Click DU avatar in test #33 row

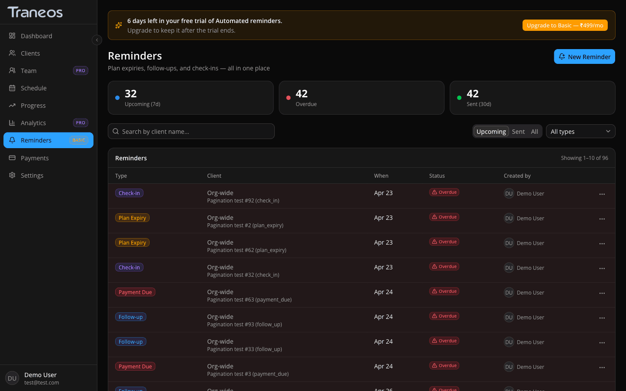point(509,342)
